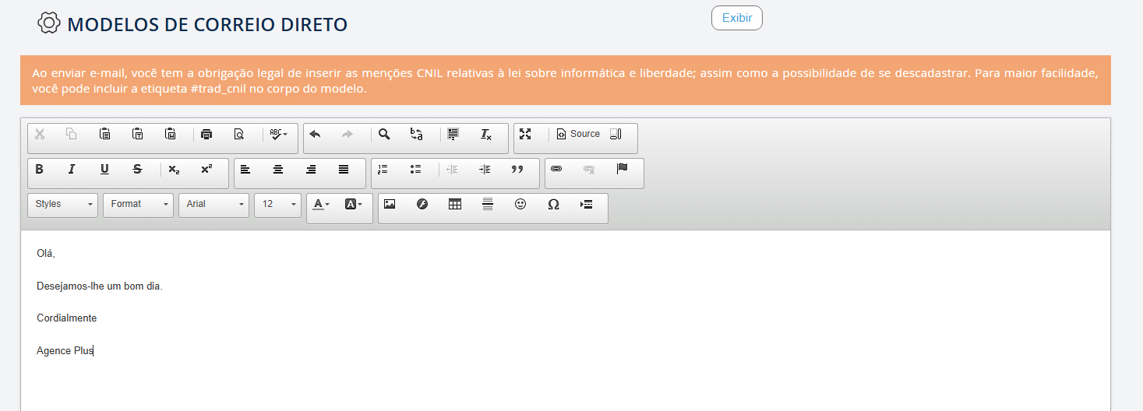Expand the Arial font dropdown
Image resolution: width=1143 pixels, height=411 pixels.
pos(213,205)
